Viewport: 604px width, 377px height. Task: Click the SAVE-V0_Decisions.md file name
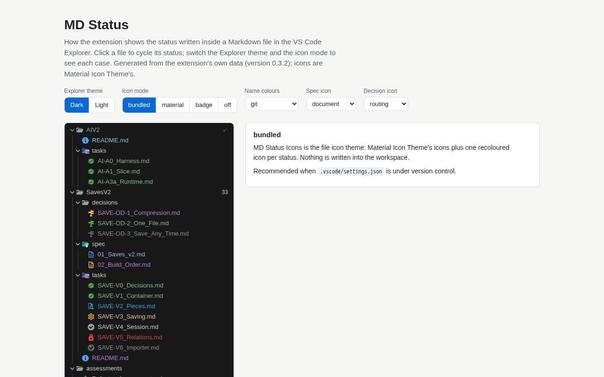click(x=130, y=286)
